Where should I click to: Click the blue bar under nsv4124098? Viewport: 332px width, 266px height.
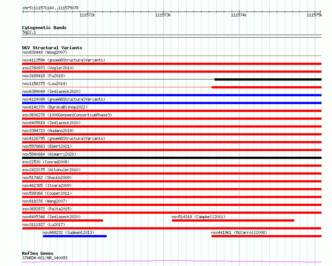click(172, 103)
